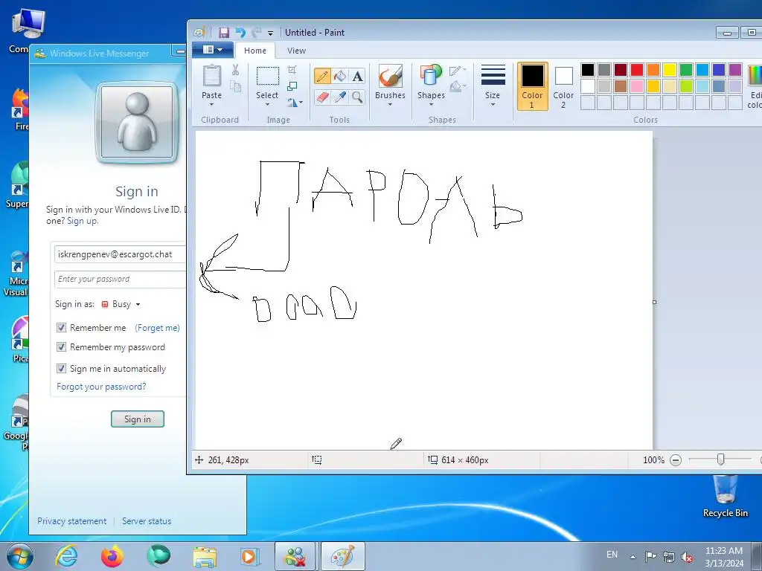
Task: Click the Messenger user avatar picture
Action: coord(137,124)
